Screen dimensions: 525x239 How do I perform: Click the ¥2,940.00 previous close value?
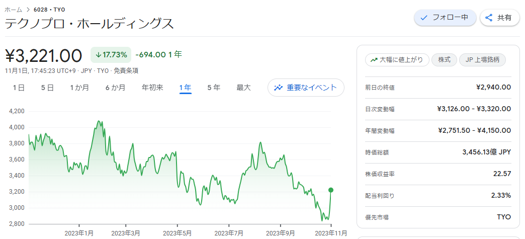tap(493, 88)
